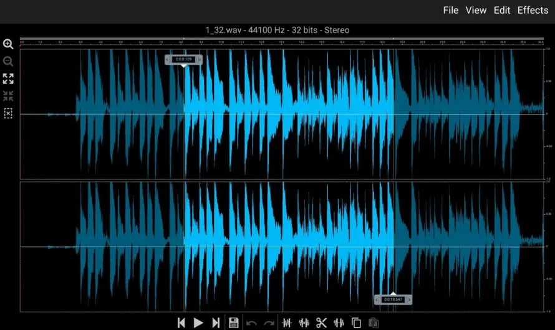Skip to start of the audio
555x330 pixels.
tap(181, 323)
